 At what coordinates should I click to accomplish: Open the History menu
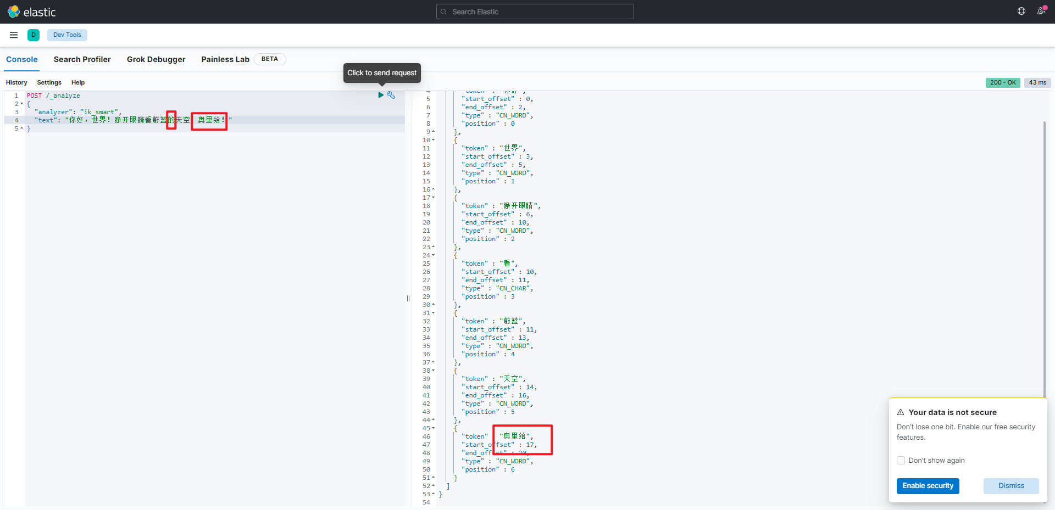coord(16,82)
